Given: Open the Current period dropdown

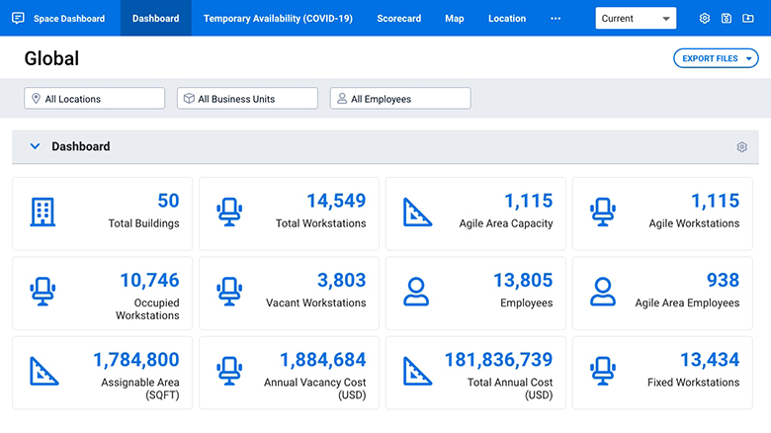Looking at the screenshot, I should tap(636, 18).
